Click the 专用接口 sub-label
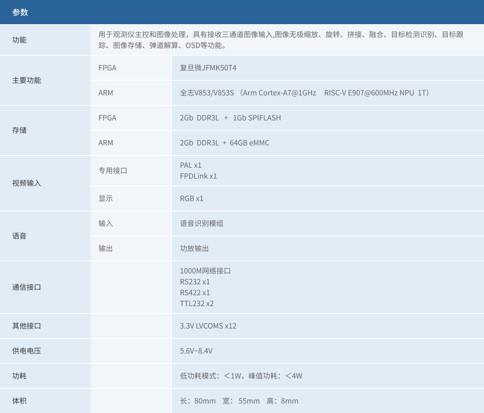 pyautogui.click(x=113, y=171)
